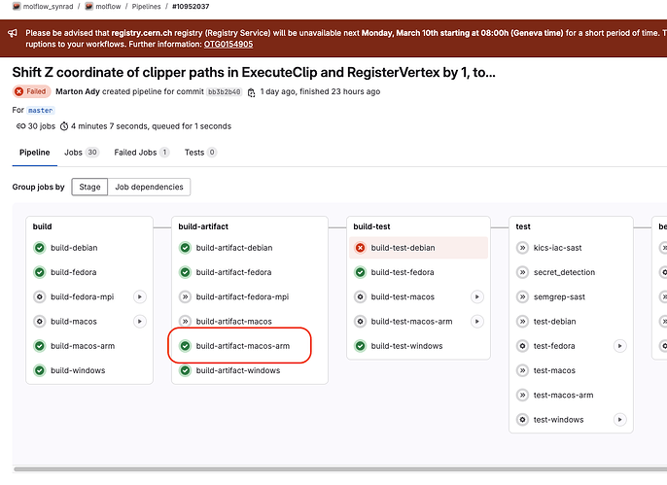Go to the Pipelines breadcrumb link
This screenshot has width=667, height=485.
point(146,7)
